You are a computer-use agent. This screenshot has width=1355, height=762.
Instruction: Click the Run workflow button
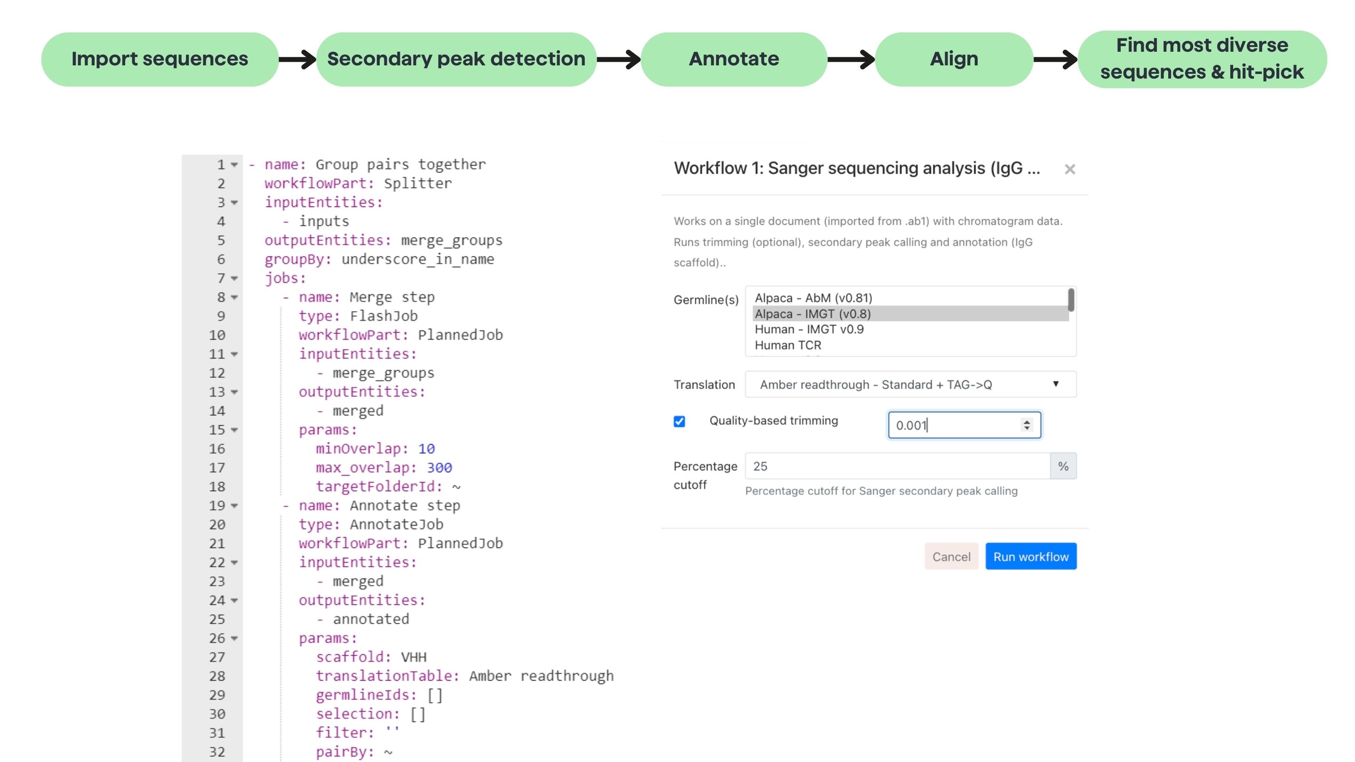coord(1030,556)
